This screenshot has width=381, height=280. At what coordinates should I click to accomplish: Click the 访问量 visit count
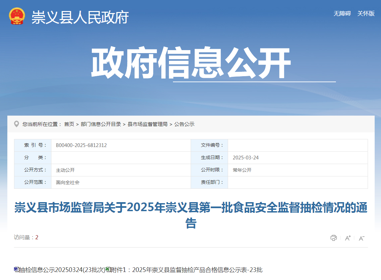(26, 238)
